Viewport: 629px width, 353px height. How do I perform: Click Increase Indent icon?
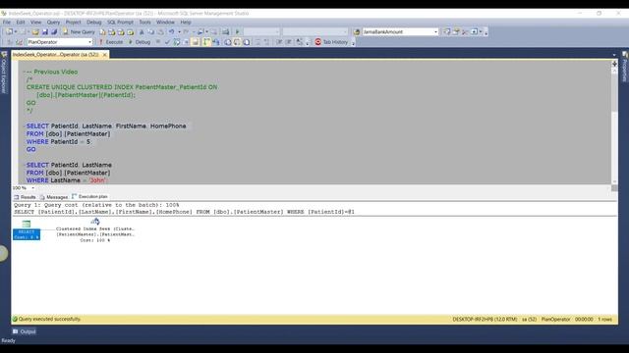tap(288, 42)
